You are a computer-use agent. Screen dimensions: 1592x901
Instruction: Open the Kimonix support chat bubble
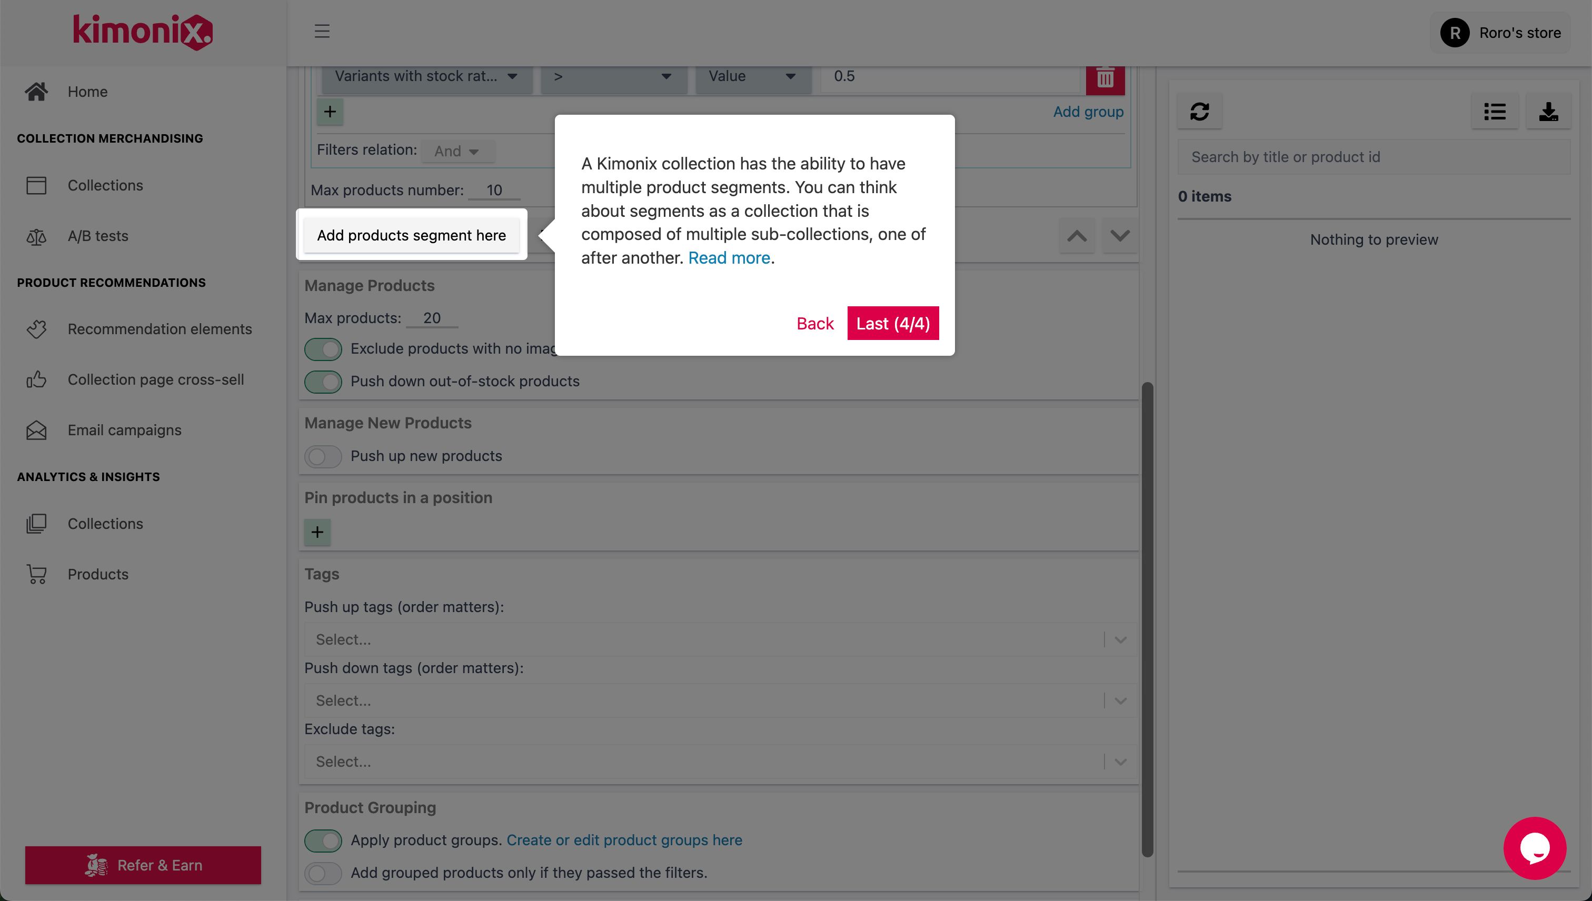(x=1535, y=848)
